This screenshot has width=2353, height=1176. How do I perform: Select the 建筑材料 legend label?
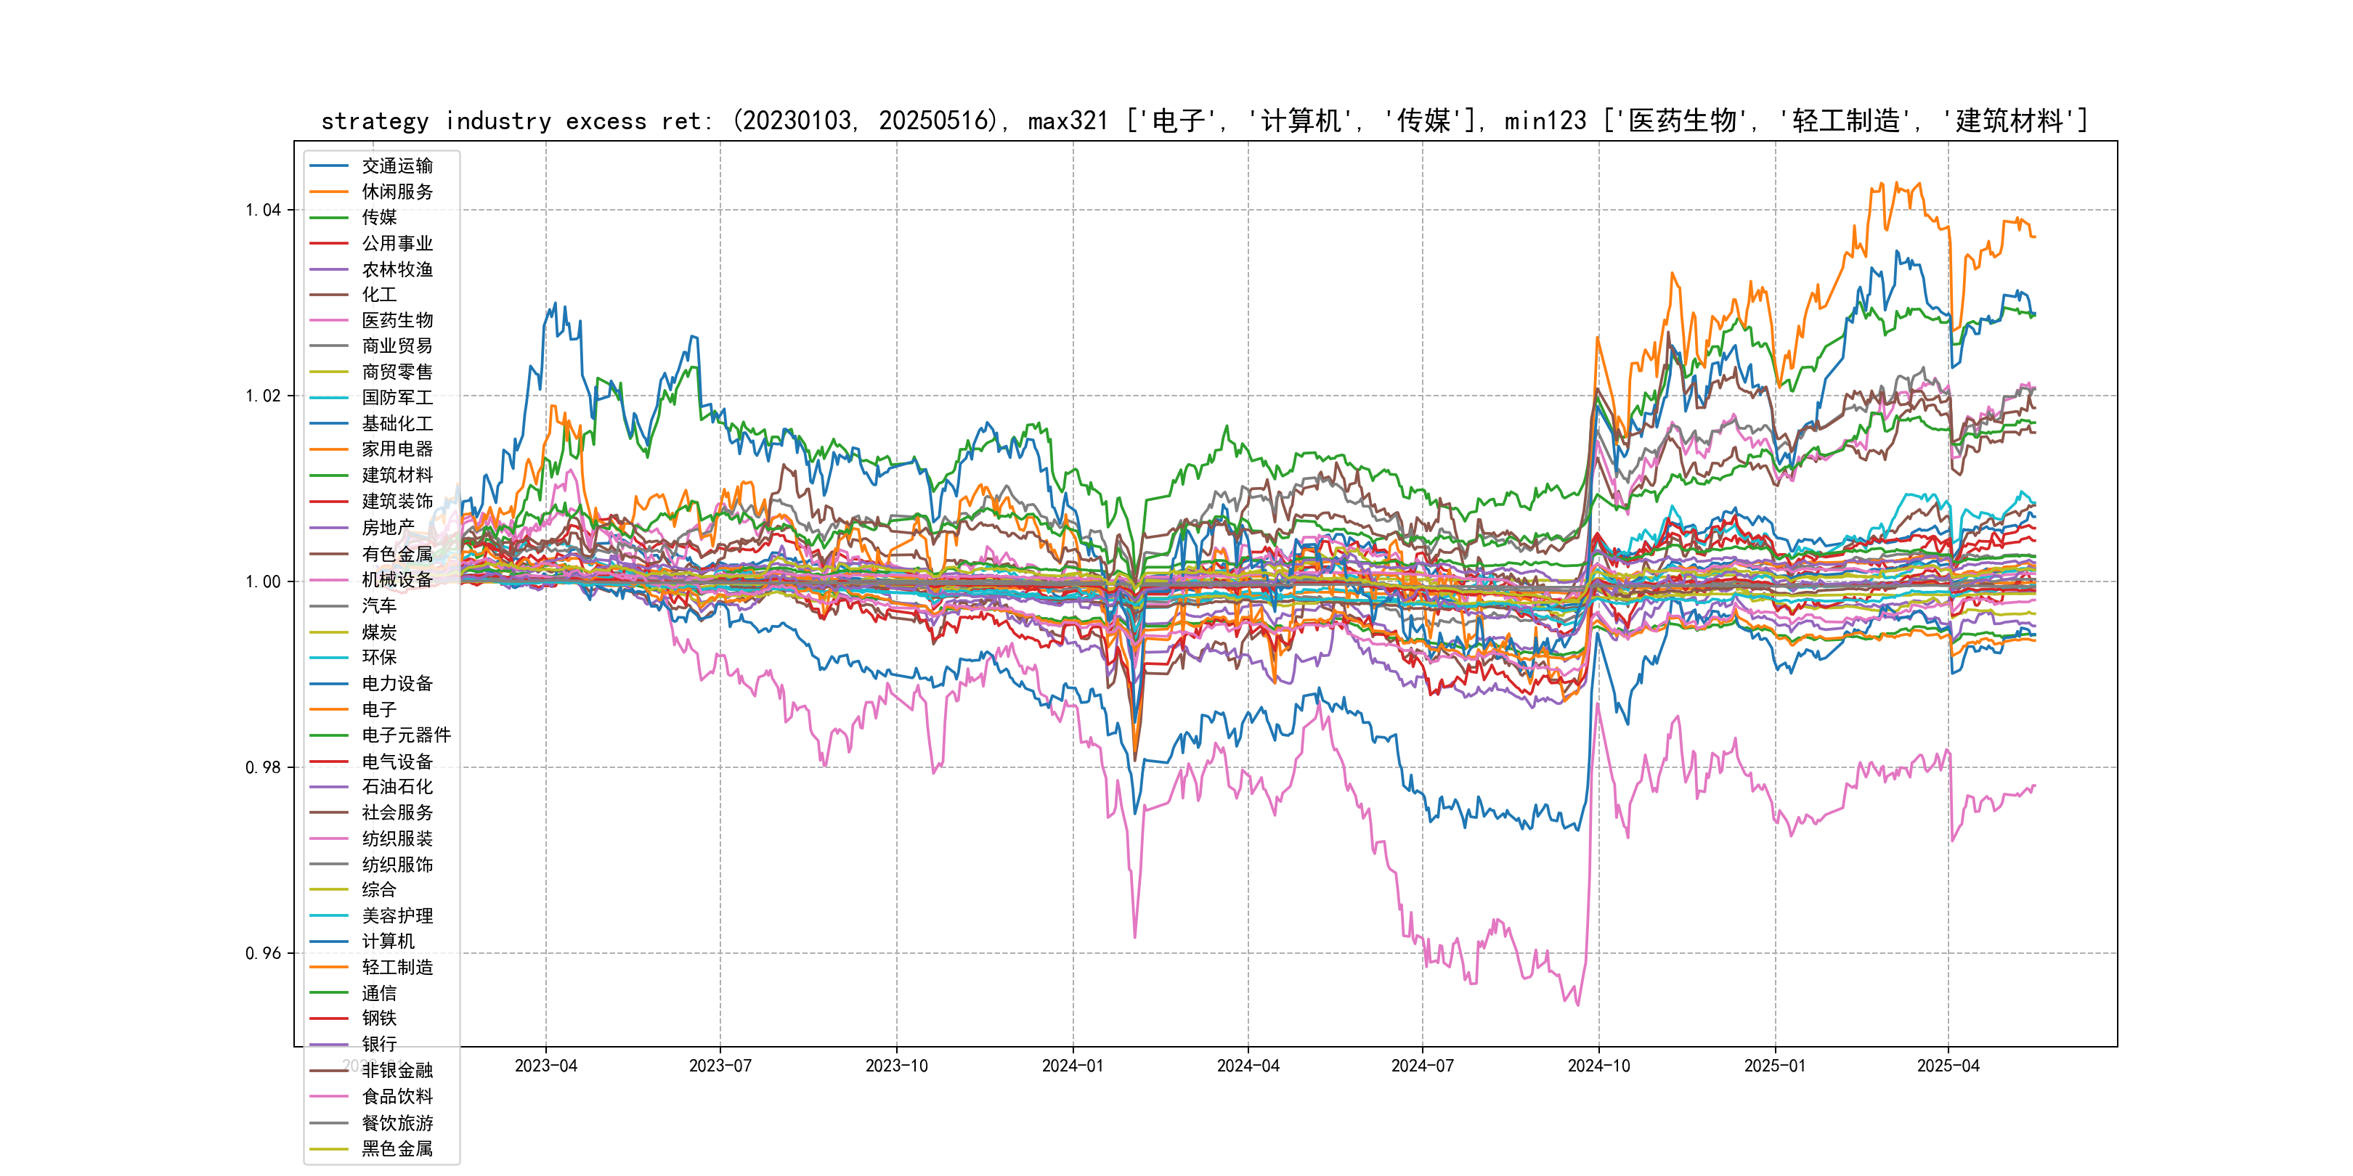click(x=397, y=475)
